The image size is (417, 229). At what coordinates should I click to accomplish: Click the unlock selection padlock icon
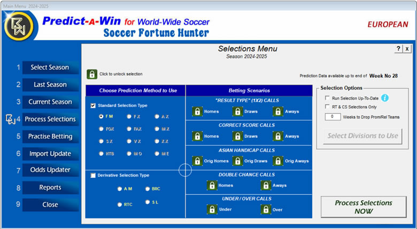point(92,74)
